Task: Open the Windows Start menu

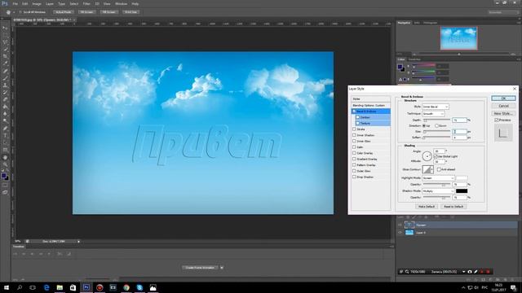Action: point(7,287)
